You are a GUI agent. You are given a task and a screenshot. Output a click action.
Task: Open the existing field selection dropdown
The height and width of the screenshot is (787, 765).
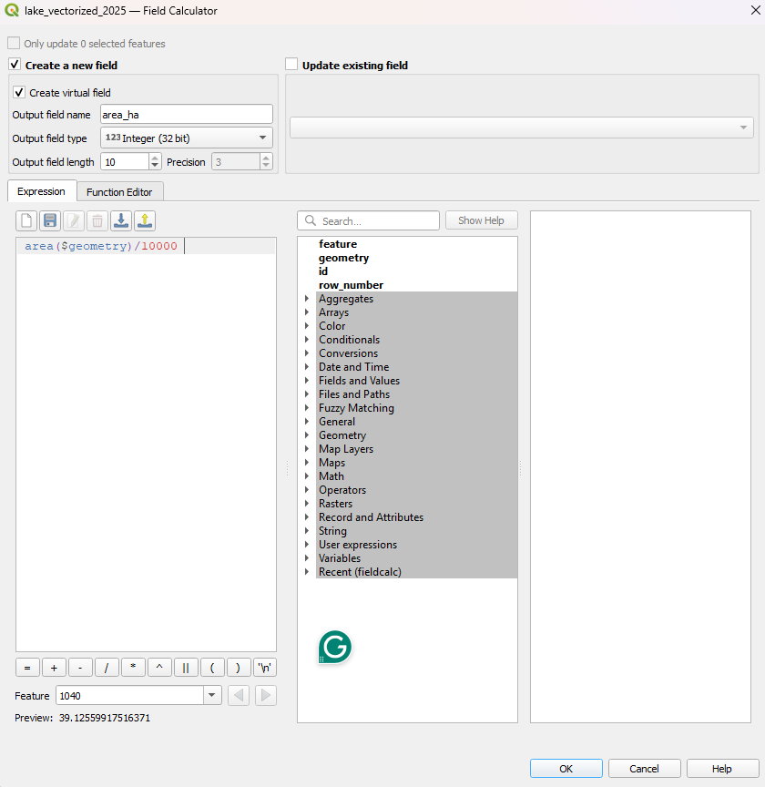click(x=522, y=128)
